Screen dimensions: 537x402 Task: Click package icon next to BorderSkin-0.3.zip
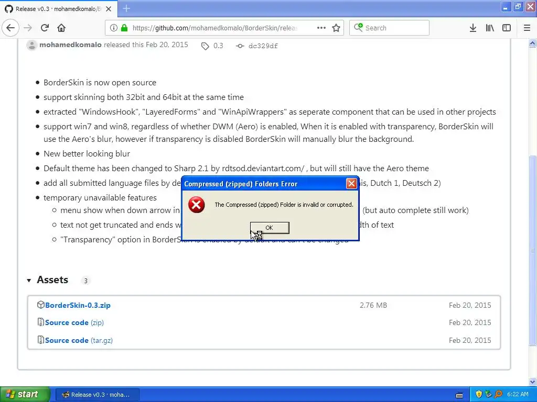[x=41, y=305]
